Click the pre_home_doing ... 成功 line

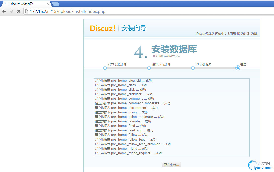[121, 112]
